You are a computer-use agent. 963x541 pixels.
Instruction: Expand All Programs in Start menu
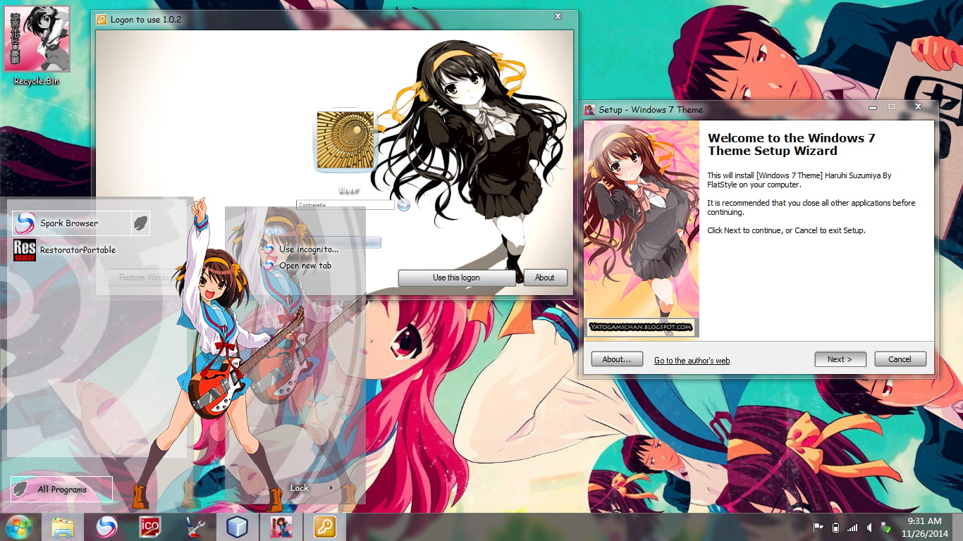coord(61,489)
